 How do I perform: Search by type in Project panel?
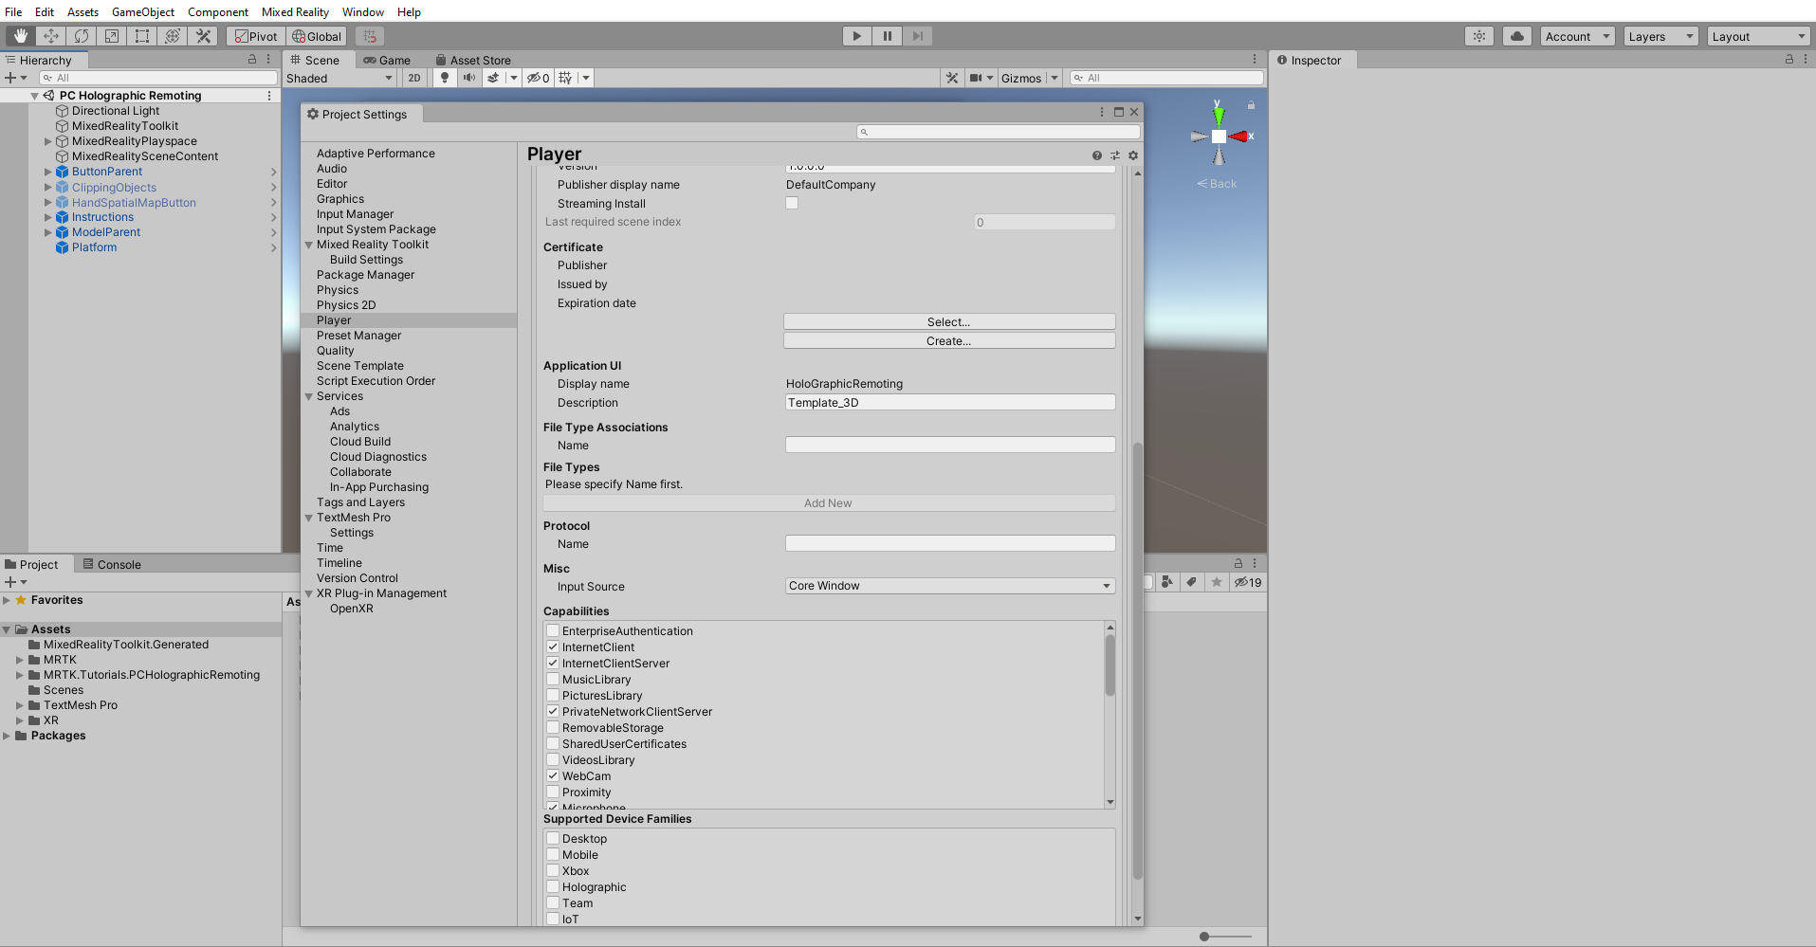(1168, 582)
